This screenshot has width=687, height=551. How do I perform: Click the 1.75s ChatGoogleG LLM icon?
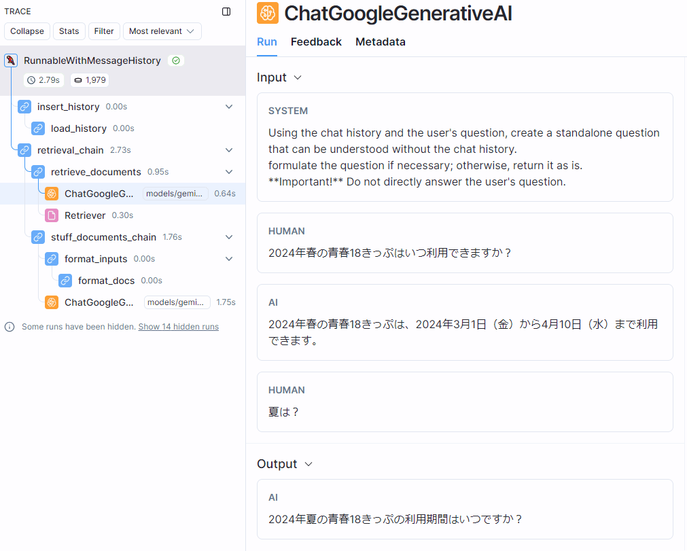click(52, 302)
